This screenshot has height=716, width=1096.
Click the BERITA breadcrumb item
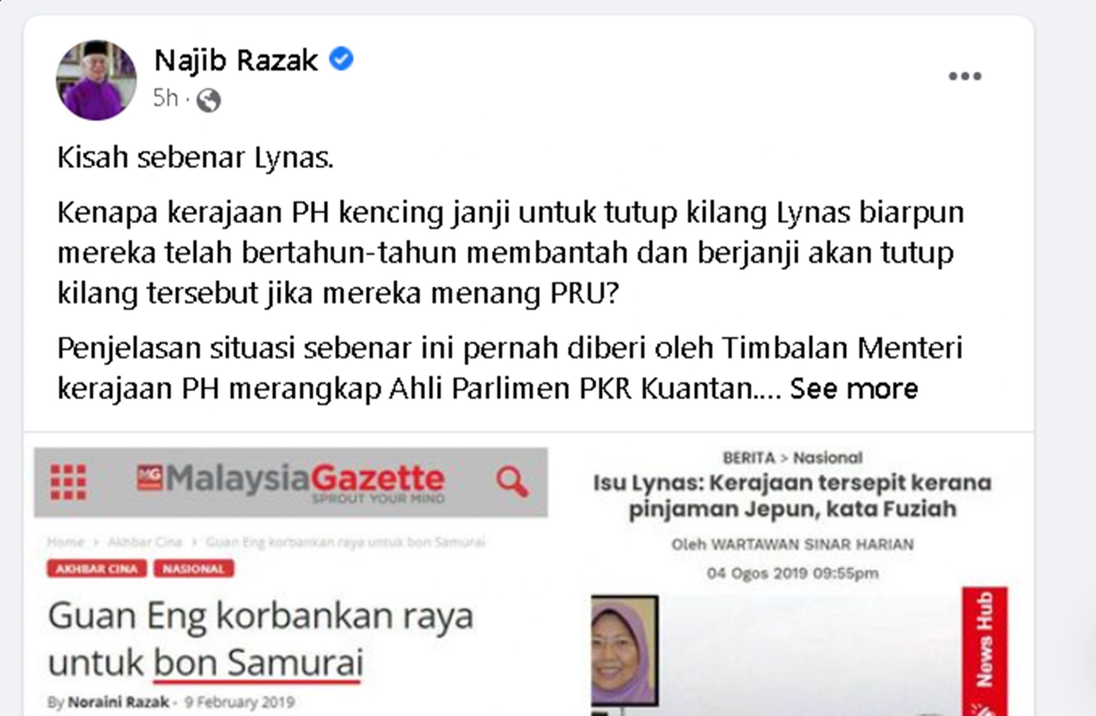[749, 458]
